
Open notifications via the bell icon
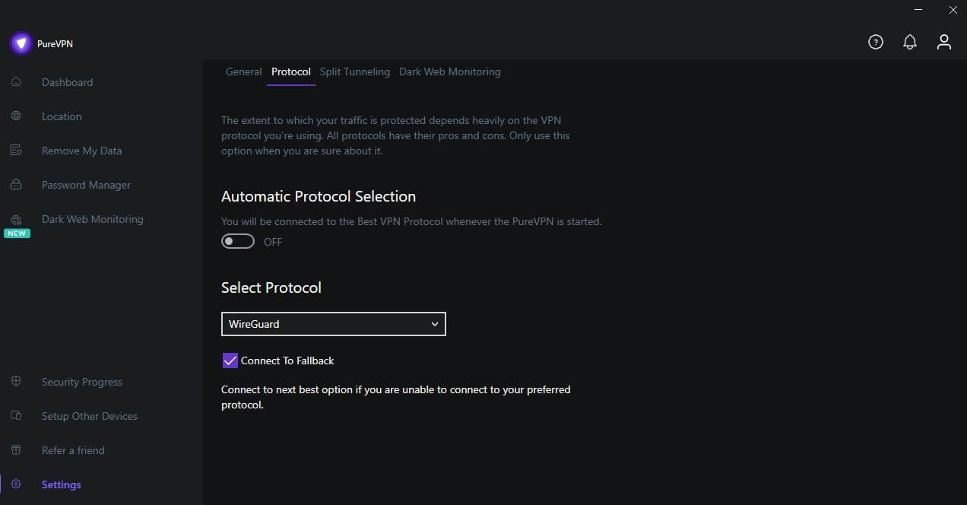click(910, 42)
